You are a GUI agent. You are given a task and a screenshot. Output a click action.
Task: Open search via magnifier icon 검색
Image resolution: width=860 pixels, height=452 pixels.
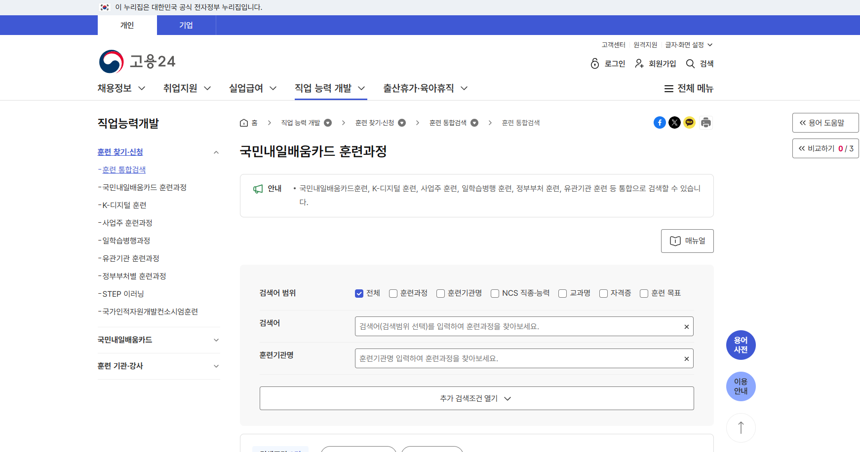(700, 64)
